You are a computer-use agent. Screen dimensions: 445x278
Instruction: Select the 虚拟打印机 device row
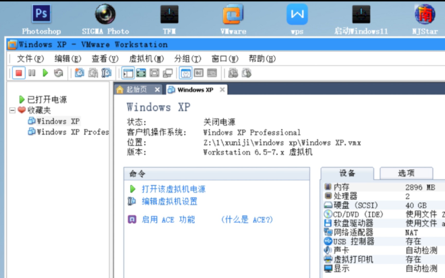(x=384, y=259)
